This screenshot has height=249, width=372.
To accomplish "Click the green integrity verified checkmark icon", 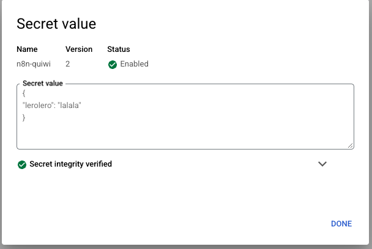I will (x=22, y=165).
